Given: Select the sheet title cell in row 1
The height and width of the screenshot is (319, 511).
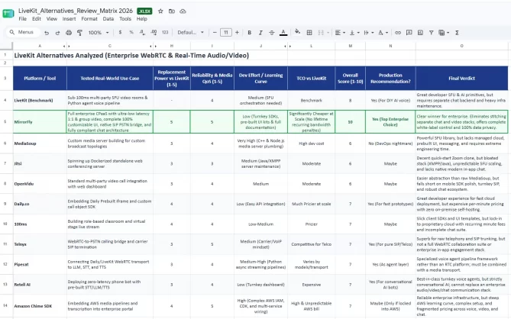Looking at the screenshot, I should pos(131,56).
